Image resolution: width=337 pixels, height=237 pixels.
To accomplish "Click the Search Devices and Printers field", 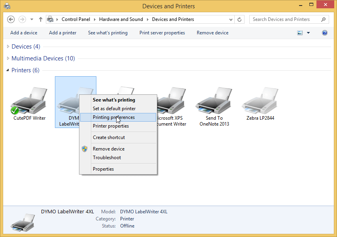I will click(289, 20).
